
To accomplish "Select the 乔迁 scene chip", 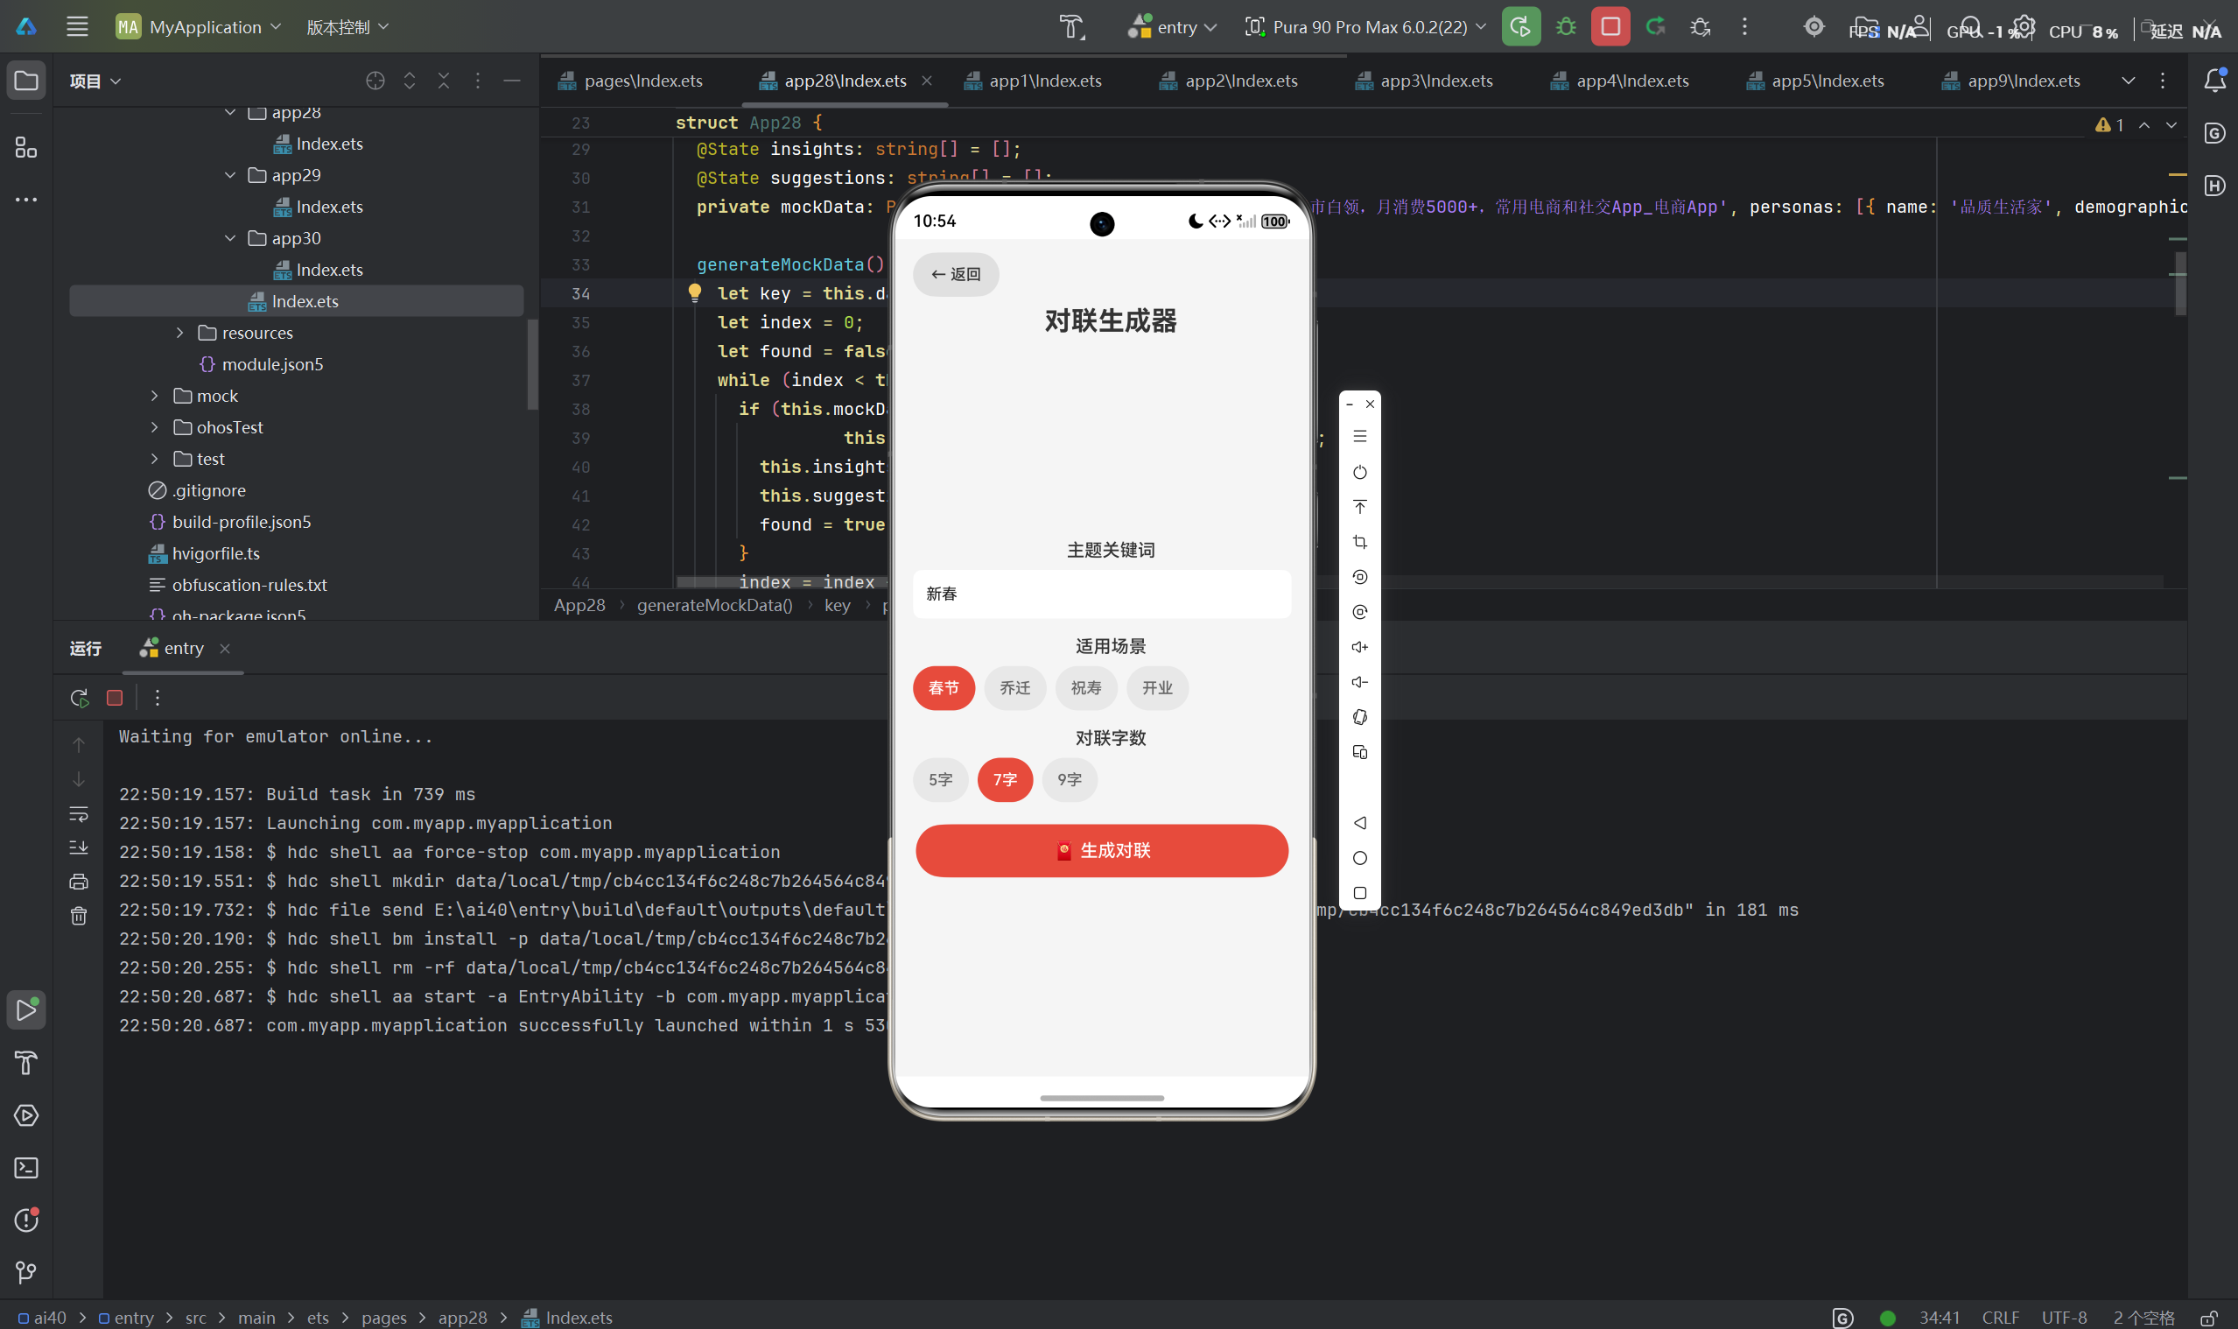I will point(1015,688).
